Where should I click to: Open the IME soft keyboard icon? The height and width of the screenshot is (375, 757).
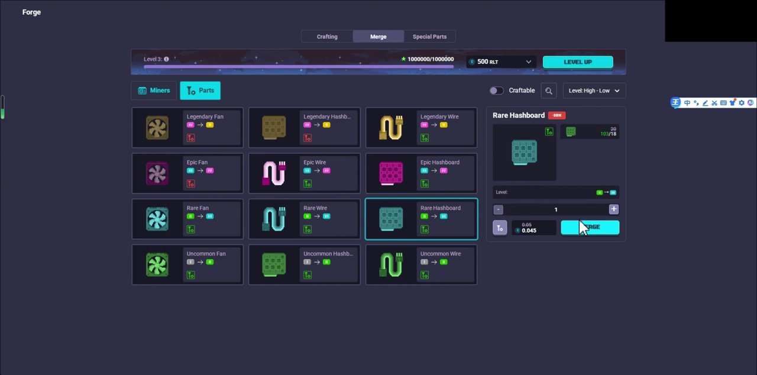pos(723,103)
